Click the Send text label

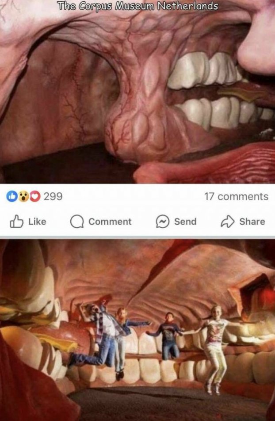(185, 222)
